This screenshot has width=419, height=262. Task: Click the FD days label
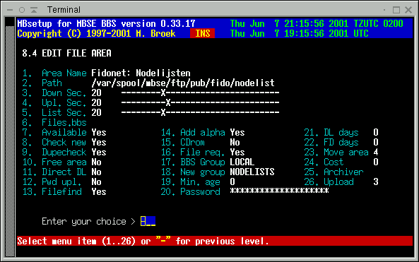[341, 142]
